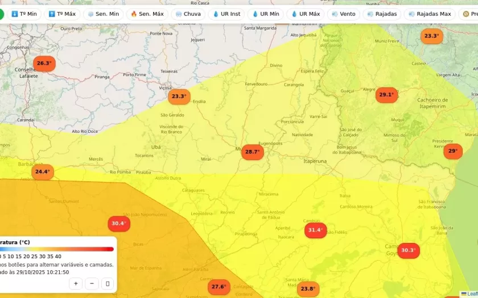The width and height of the screenshot is (478, 298).
Task: Select the 26.3° marker at Conselheiro Lafaiete
Action: 44,64
